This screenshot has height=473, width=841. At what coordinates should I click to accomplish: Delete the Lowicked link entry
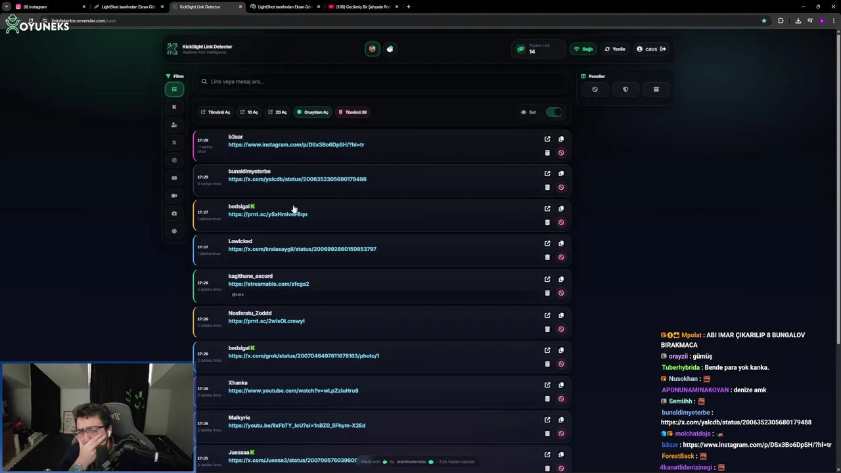coord(547,258)
